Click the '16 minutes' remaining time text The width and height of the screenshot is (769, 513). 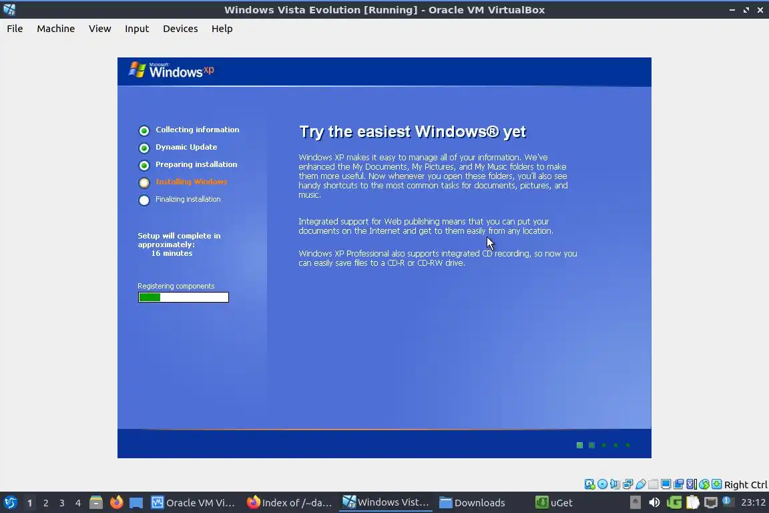click(x=172, y=253)
